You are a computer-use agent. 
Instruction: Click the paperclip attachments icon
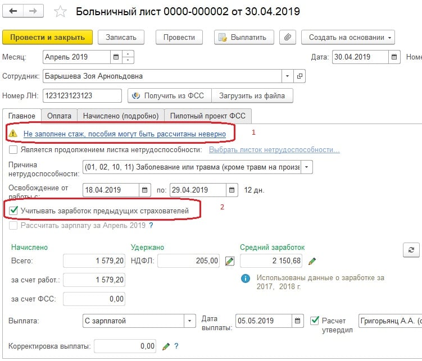(288, 37)
